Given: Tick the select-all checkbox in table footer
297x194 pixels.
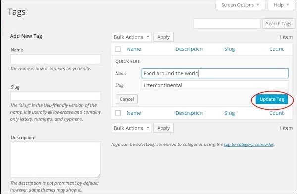Looking at the screenshot, I should (x=118, y=113).
